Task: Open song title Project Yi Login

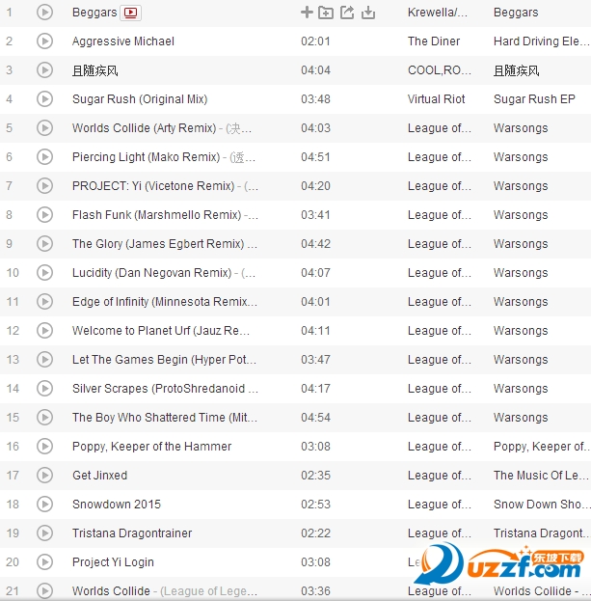Action: click(x=113, y=561)
